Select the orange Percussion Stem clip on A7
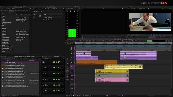The width and height of the screenshot is (173, 97). [x=97, y=62]
